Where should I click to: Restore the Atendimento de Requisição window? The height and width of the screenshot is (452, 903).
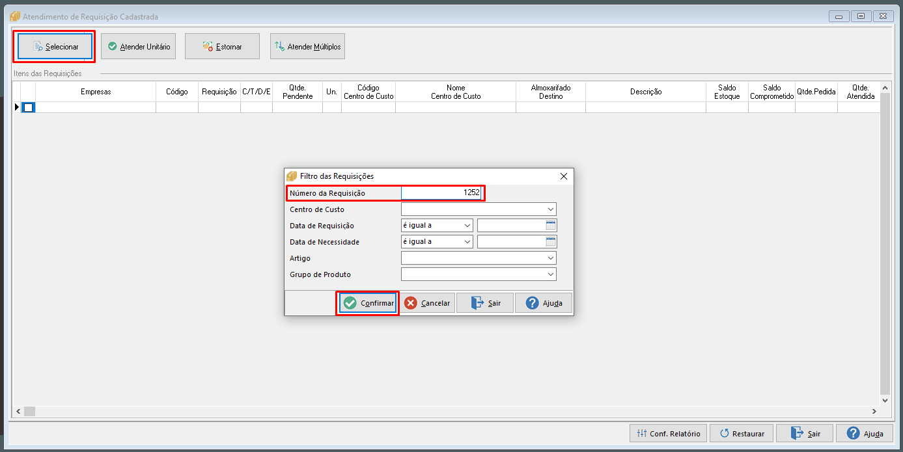pyautogui.click(x=861, y=16)
